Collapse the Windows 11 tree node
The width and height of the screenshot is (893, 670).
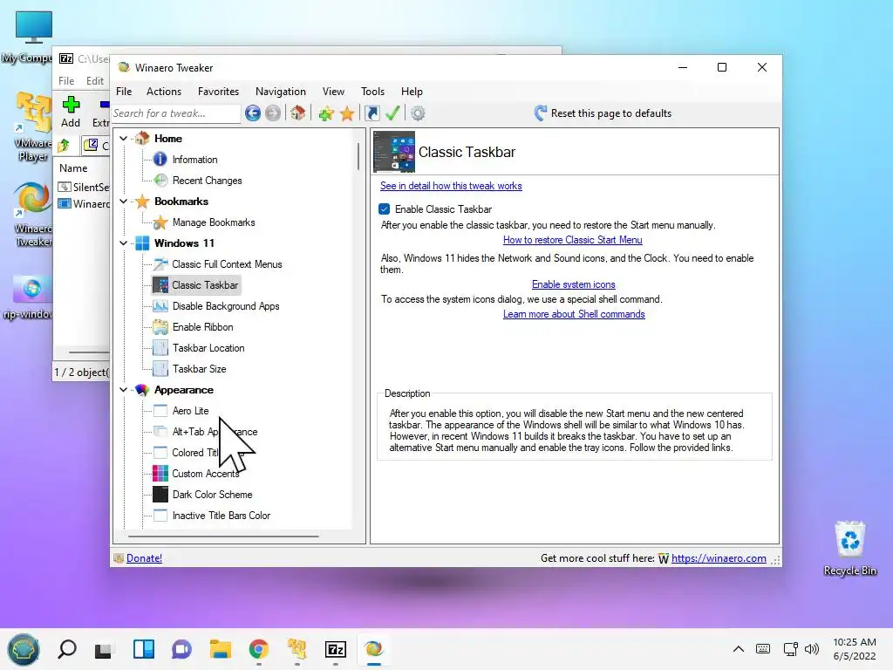coord(124,243)
